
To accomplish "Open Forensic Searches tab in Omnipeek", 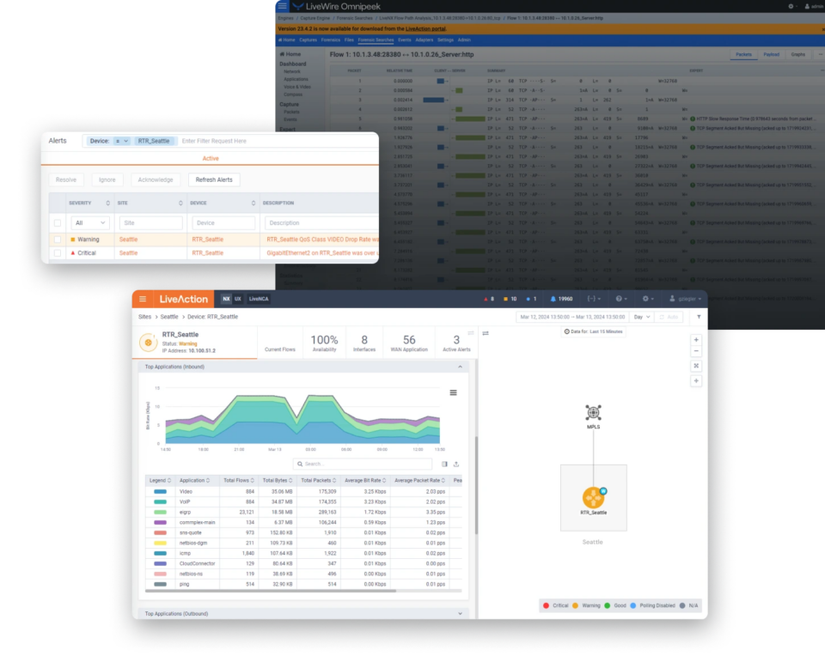I will point(376,40).
